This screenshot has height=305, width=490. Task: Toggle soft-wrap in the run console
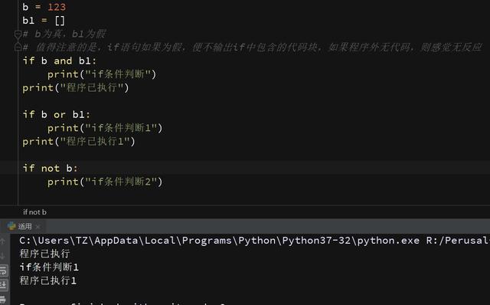click(3, 271)
